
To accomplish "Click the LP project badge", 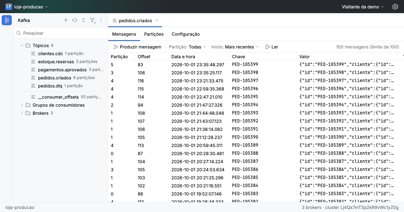I will coord(9,7).
